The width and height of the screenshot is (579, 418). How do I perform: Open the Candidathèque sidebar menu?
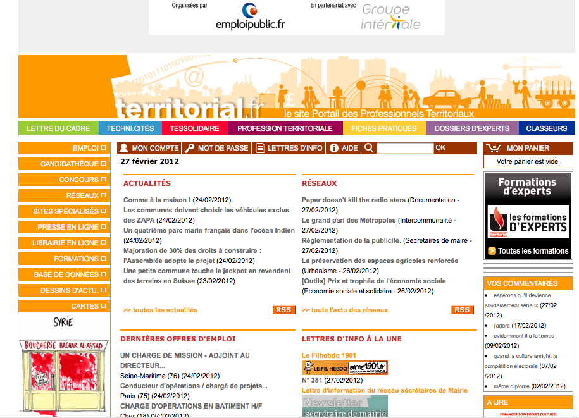(x=65, y=164)
